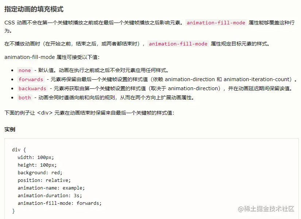Click the animation-fill-mode: forwards code line

pos(59,203)
